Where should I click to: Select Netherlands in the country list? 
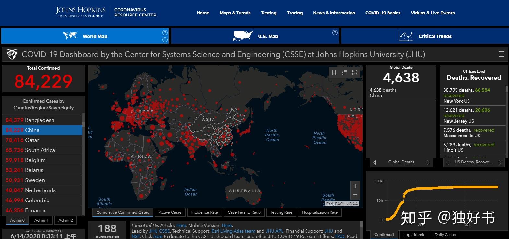pos(42,190)
